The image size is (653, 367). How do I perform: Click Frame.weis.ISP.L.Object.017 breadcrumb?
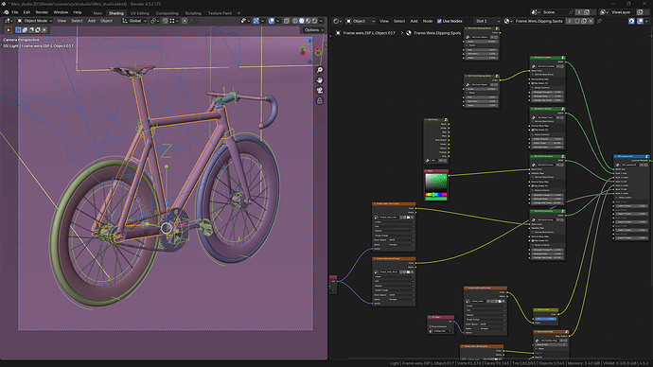(369, 33)
